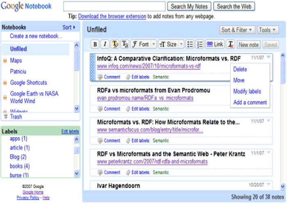This screenshot has height=205, width=287.
Task: Open www.infoq.com microformats-vs-rdf link
Action: click(149, 66)
